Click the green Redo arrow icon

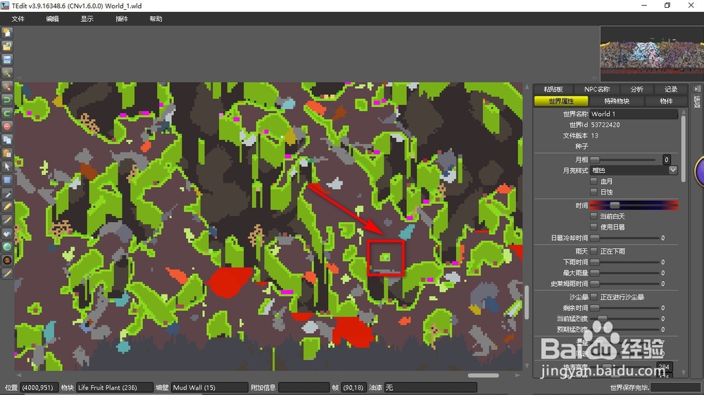coord(7,113)
